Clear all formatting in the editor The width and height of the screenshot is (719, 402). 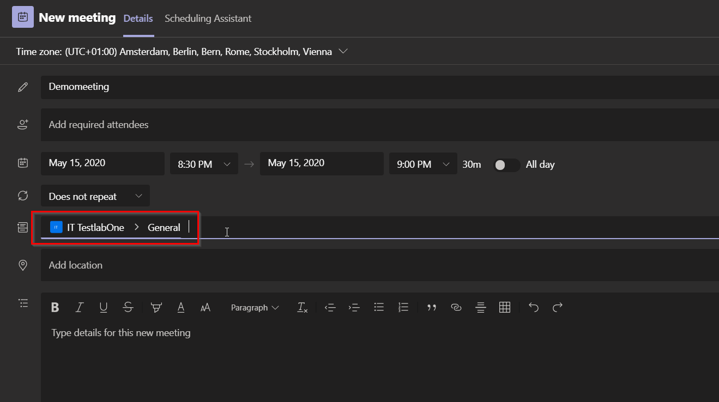pos(303,308)
